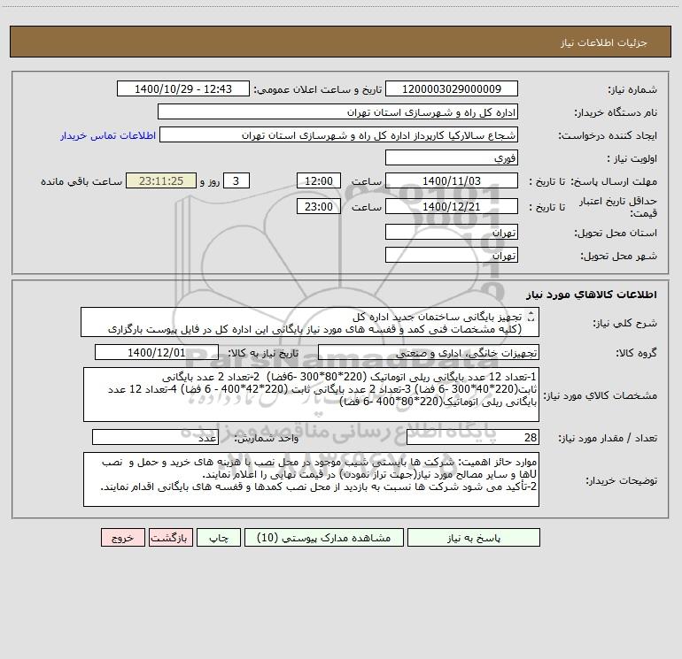Click remaining days field showing 3

coord(236,180)
